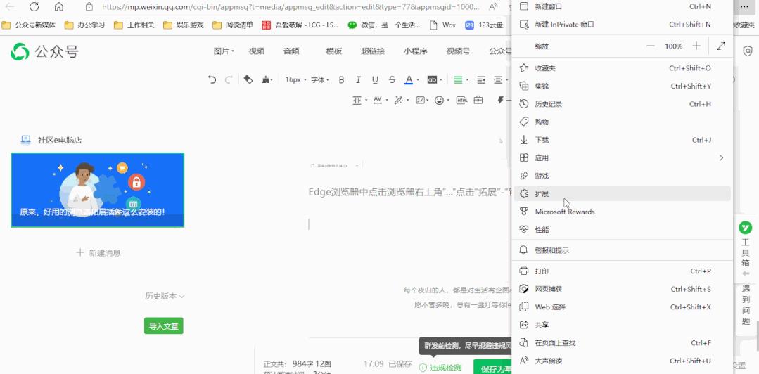Screen dimensions: 759x374
Task: Open the AV letter spacing dropdown
Action: point(380,100)
